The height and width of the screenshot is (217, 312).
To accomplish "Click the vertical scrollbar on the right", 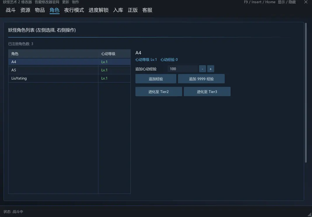I will (306, 93).
